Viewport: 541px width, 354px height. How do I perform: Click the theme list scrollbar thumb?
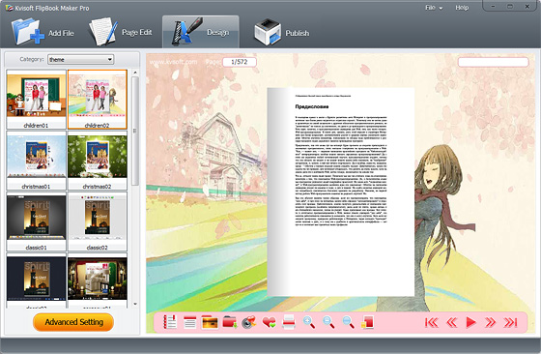(135, 132)
